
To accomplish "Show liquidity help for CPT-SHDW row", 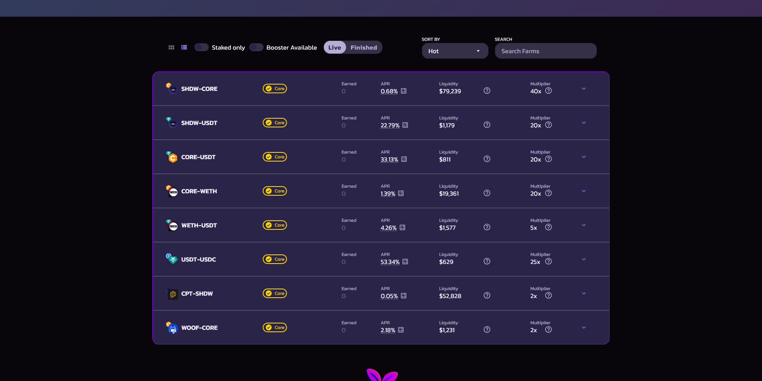I will click(487, 296).
